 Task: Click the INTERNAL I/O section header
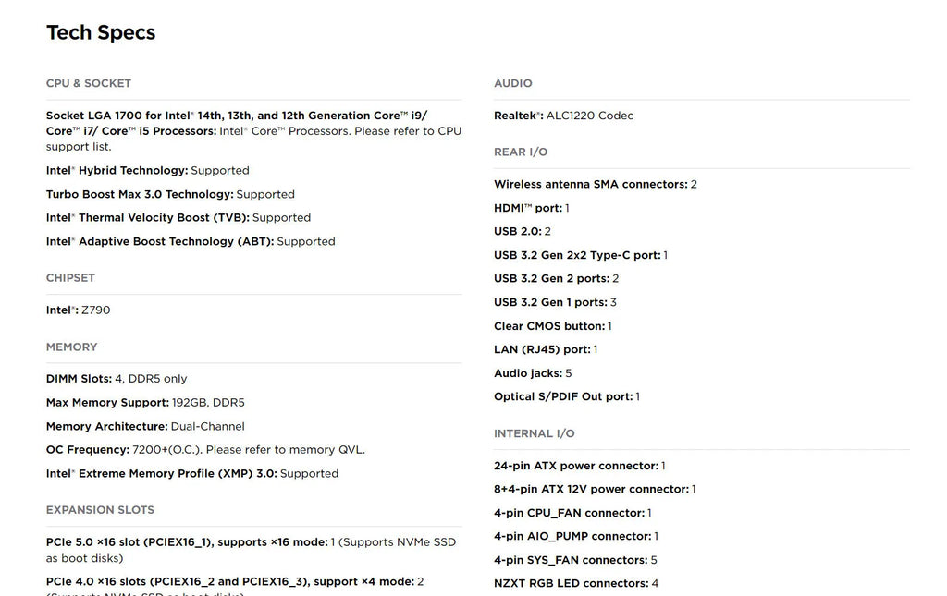535,433
